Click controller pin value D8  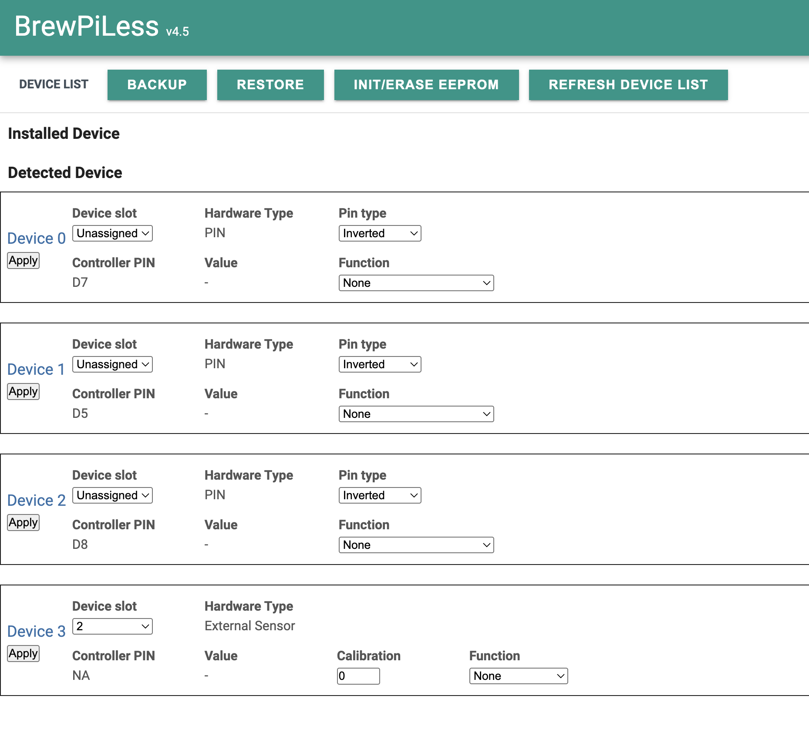pos(80,545)
